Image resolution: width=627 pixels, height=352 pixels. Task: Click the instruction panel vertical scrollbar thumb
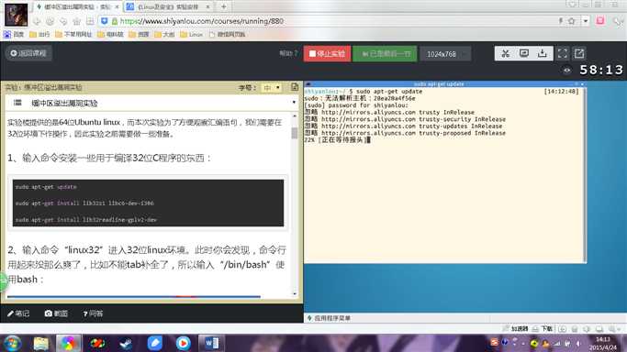(x=295, y=133)
